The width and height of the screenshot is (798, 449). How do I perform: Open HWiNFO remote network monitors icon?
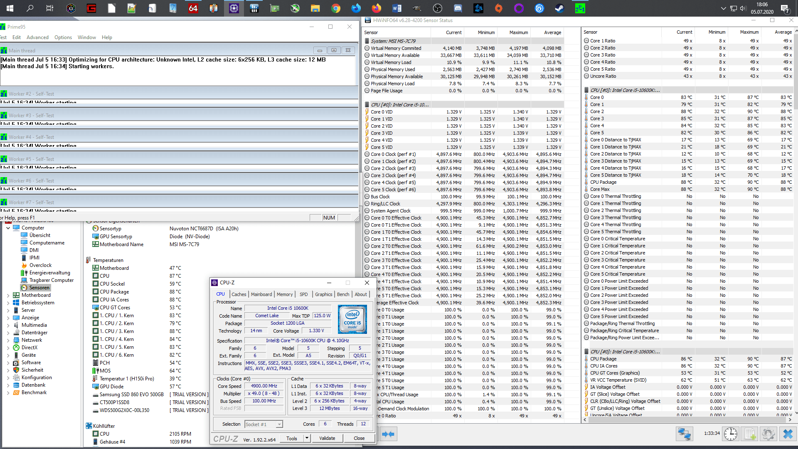tap(684, 434)
